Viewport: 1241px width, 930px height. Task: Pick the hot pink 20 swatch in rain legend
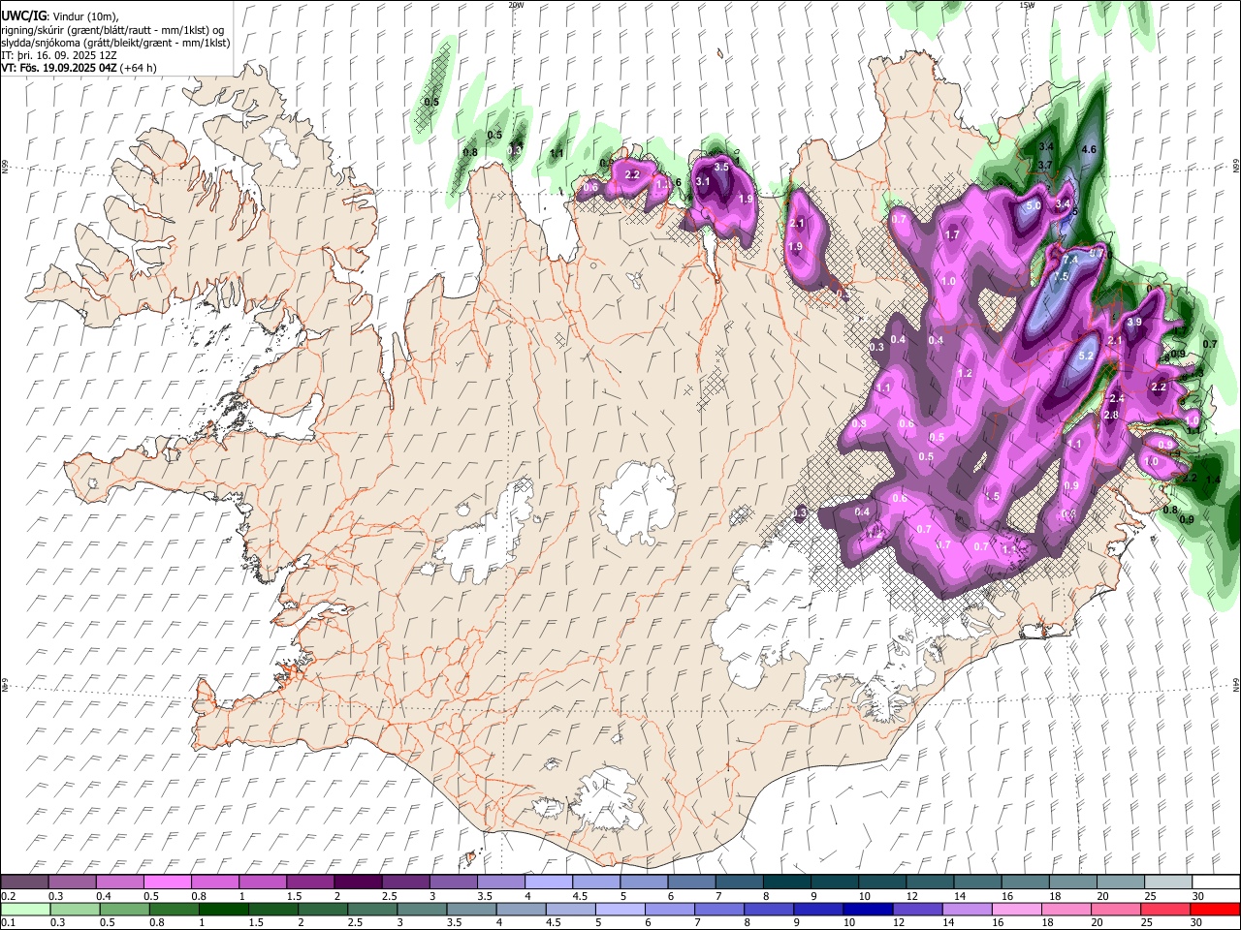pos(1115,909)
